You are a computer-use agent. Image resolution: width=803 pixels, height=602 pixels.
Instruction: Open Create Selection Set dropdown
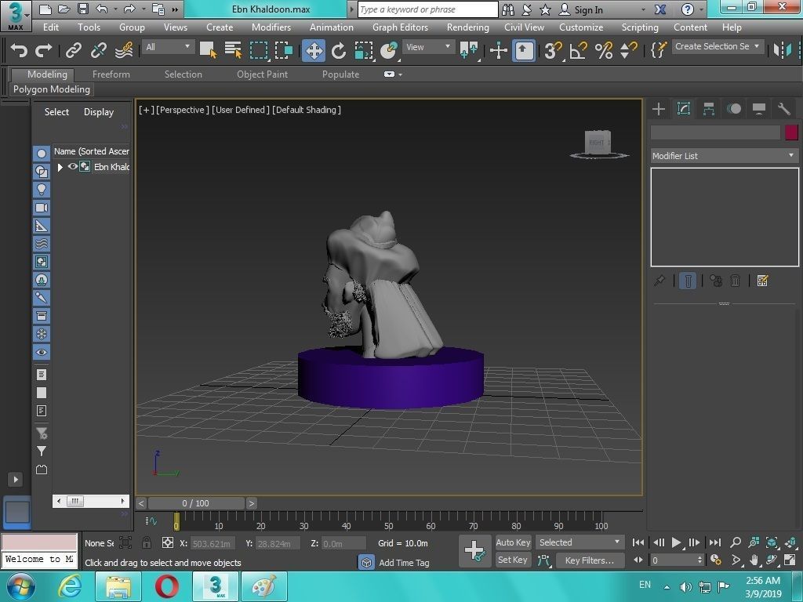(x=717, y=46)
